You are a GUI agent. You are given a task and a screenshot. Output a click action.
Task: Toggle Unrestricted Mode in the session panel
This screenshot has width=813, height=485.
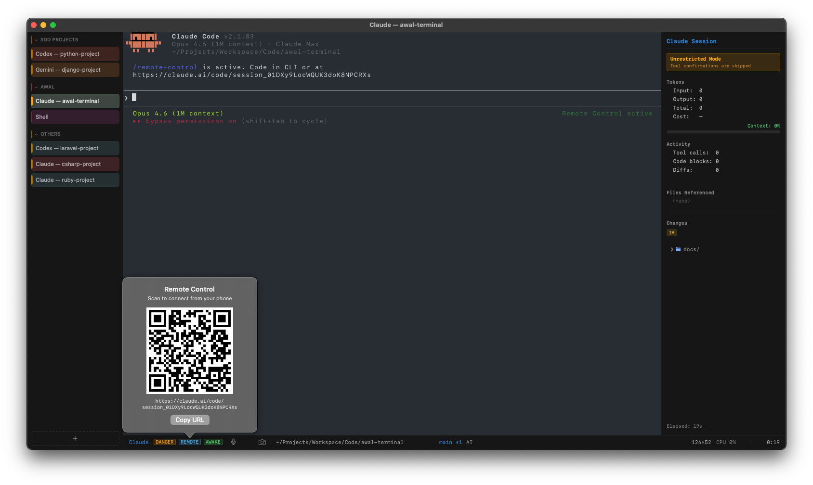(723, 62)
